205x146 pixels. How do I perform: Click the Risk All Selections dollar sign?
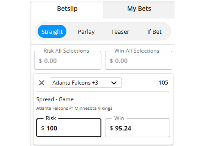pyautogui.click(x=40, y=61)
